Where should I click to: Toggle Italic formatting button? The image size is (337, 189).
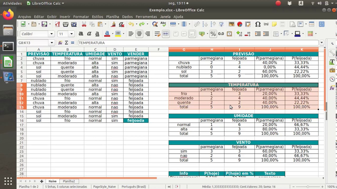(89, 34)
